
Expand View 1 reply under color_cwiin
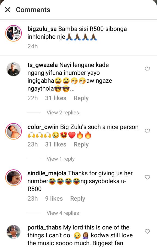click(61, 159)
